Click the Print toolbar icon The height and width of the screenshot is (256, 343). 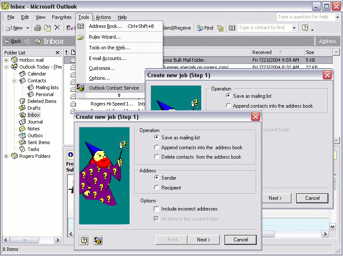click(x=38, y=28)
